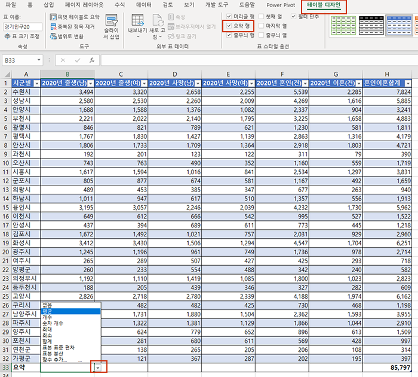Viewport: 418px width, 377px height.
Task: Select column B header
Action: [x=67, y=74]
